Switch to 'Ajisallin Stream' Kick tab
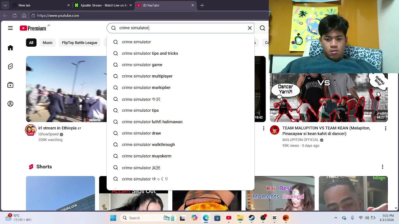Viewport: 399px width, 224px height. pos(103,5)
